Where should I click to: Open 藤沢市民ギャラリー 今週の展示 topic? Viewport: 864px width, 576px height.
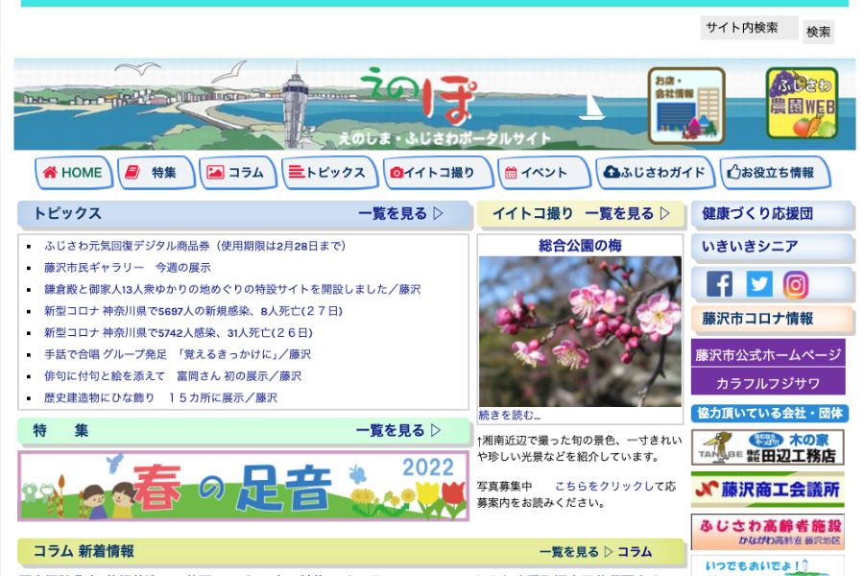point(128,267)
